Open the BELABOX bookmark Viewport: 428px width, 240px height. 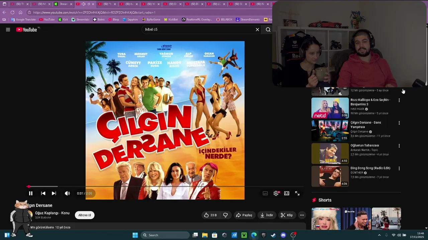pyautogui.click(x=224, y=20)
